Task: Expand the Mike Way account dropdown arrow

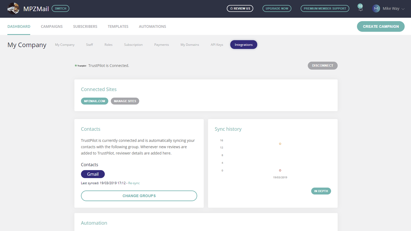Action: [x=403, y=9]
